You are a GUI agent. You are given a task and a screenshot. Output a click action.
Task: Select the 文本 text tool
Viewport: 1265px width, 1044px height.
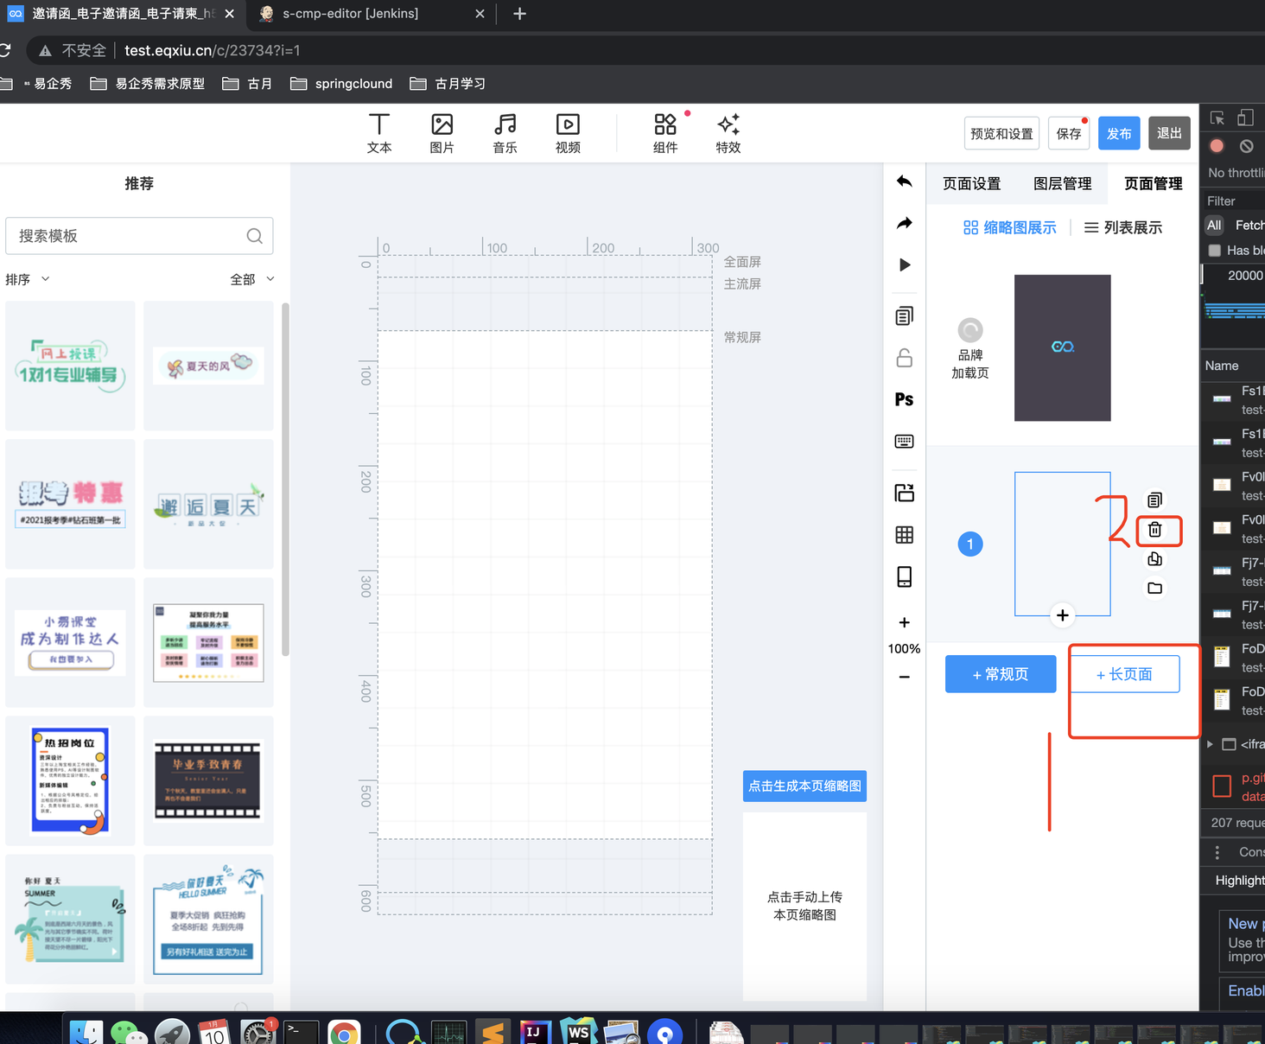pos(378,133)
